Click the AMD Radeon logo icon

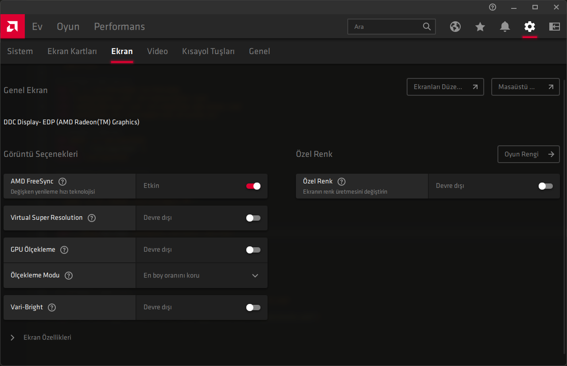(x=12, y=27)
